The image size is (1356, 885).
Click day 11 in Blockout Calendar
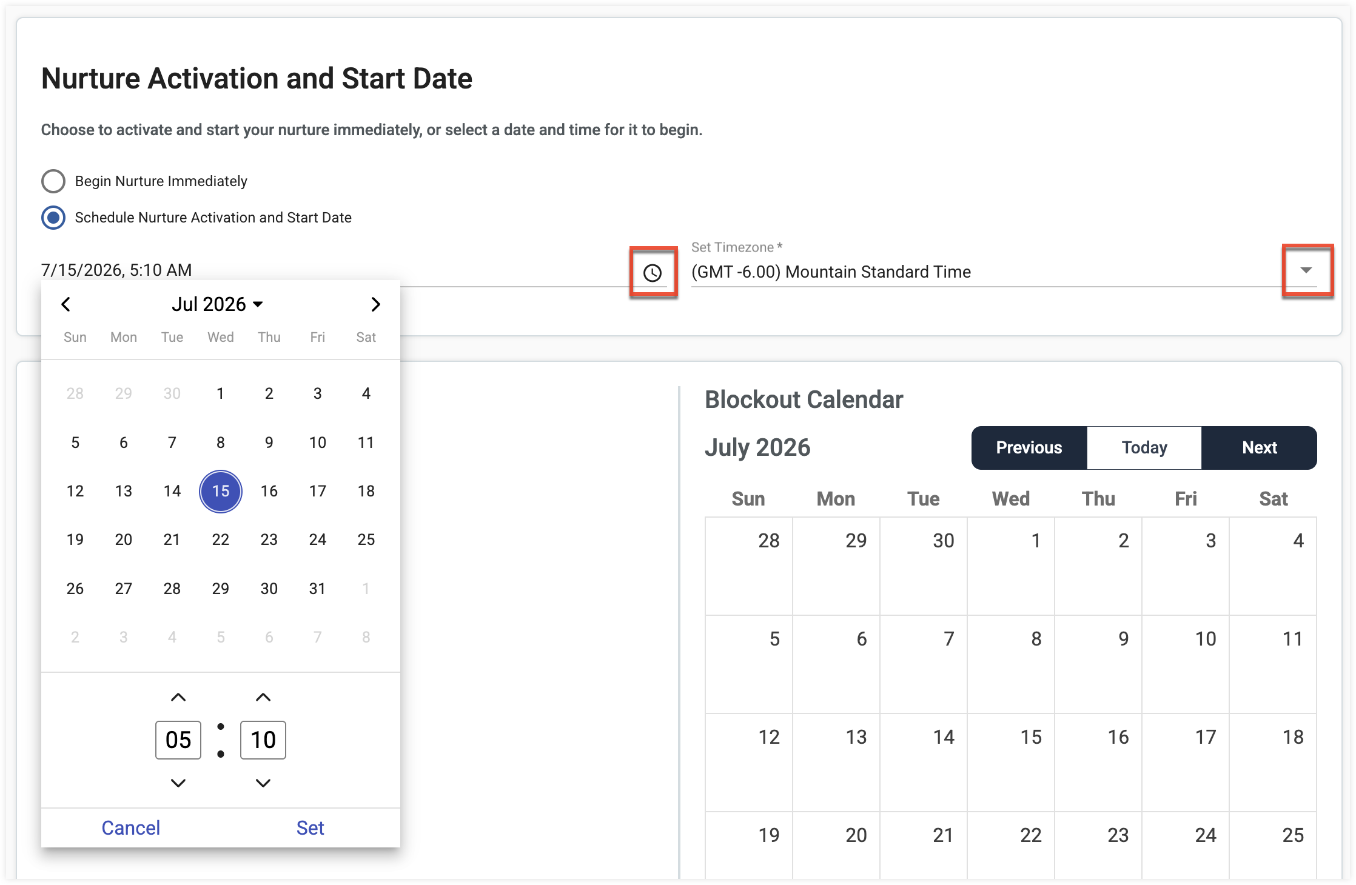1273,664
